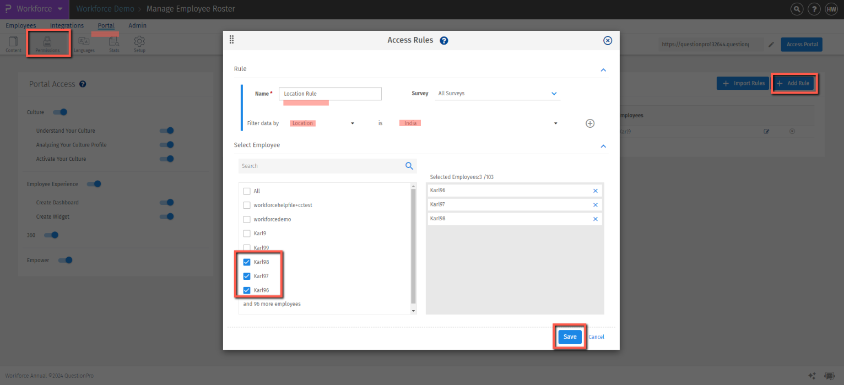Toggle the Understand Your Culture switch
This screenshot has height=385, width=844.
166,131
